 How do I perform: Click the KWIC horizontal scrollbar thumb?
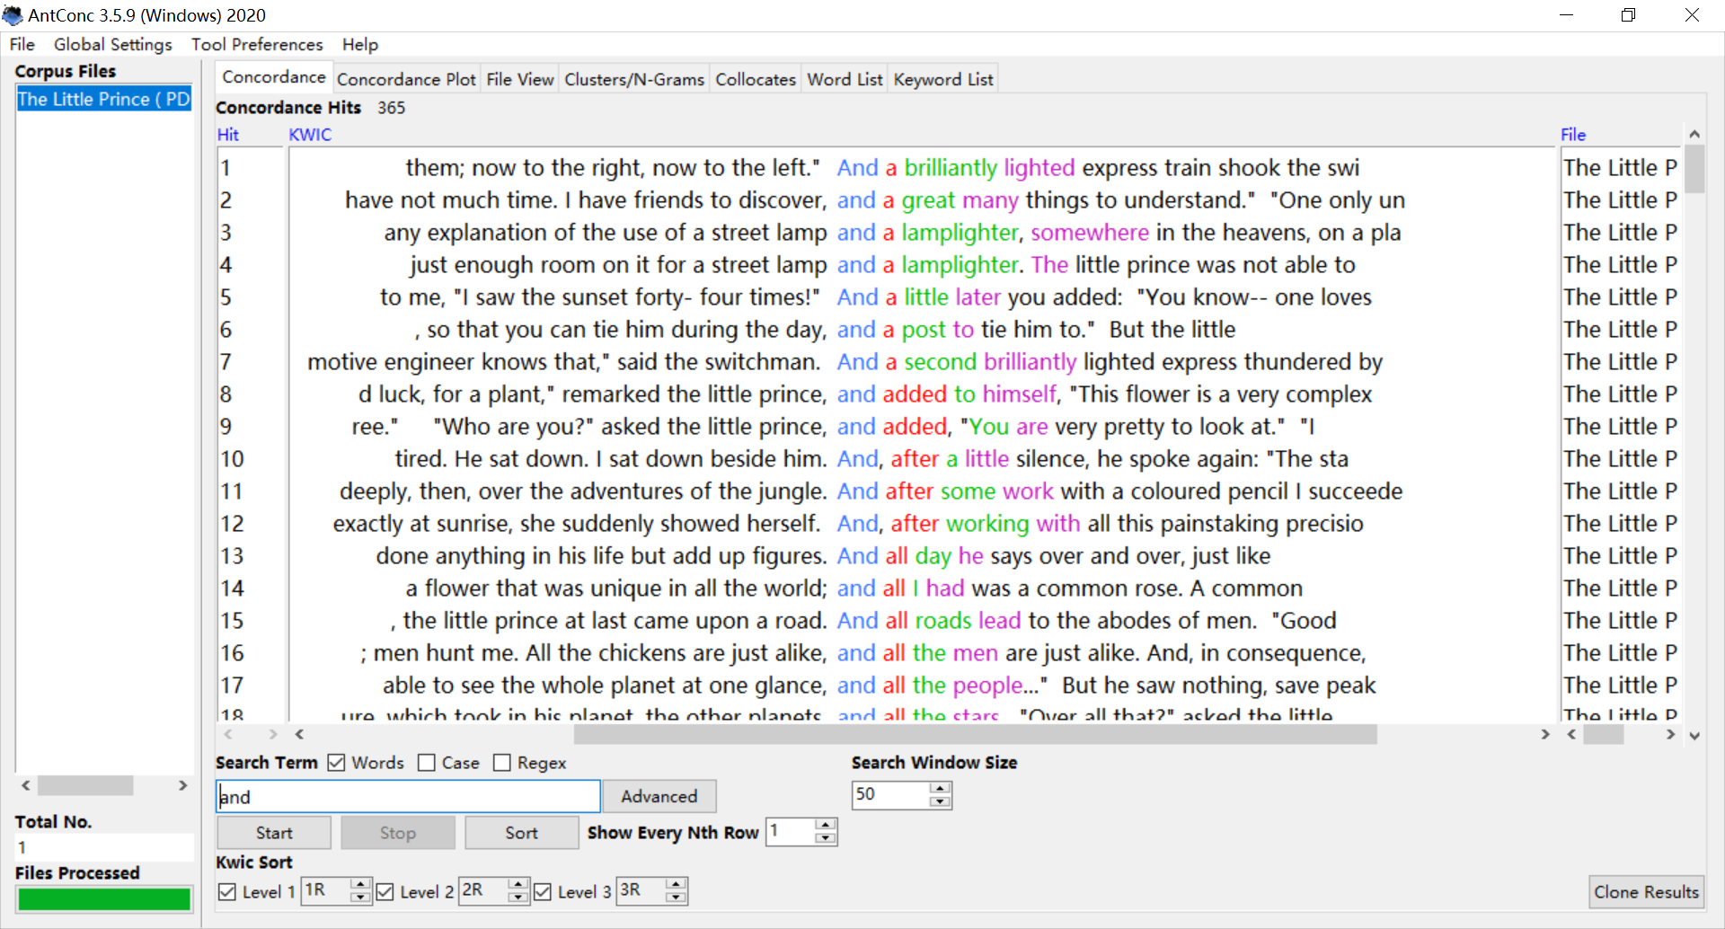[x=976, y=735]
